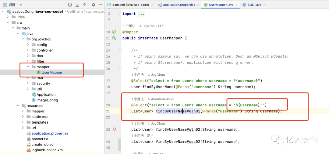329x154 pixels.
Task: Collapse the org.joychou package
Action: pyautogui.click(x=23, y=39)
